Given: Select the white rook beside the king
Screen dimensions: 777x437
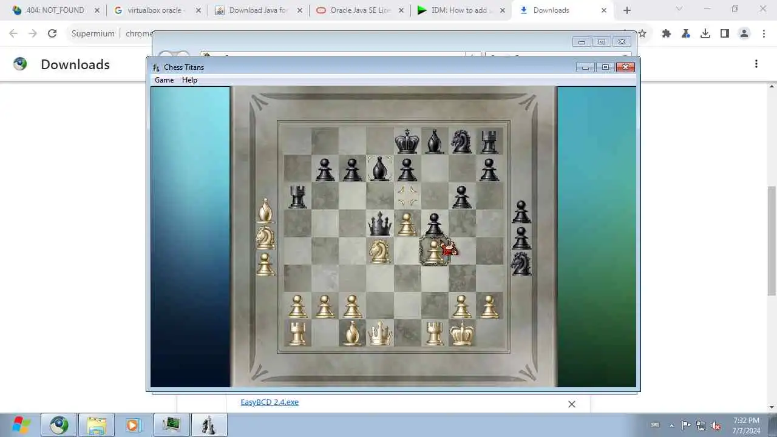Looking at the screenshot, I should tap(434, 333).
